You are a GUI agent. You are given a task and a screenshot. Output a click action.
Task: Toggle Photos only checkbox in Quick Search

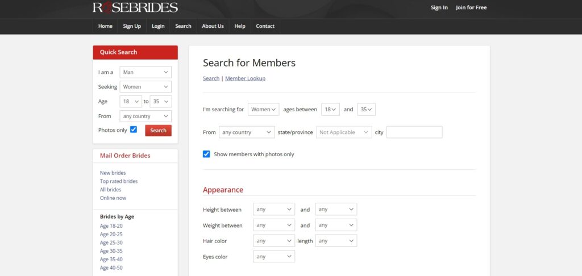pos(134,129)
